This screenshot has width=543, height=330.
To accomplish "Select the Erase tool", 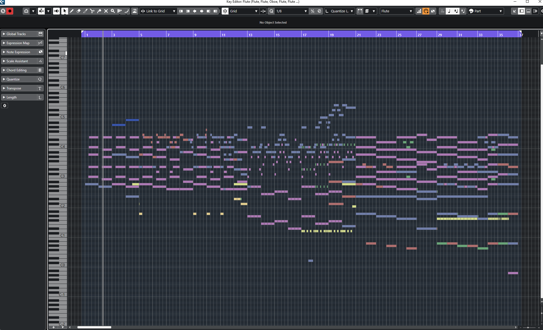I will pyautogui.click(x=79, y=11).
